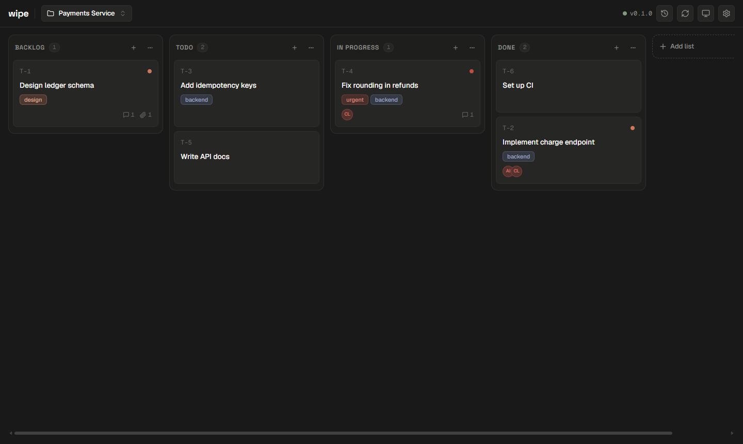Open Fix rounding in refunds card

(x=408, y=93)
